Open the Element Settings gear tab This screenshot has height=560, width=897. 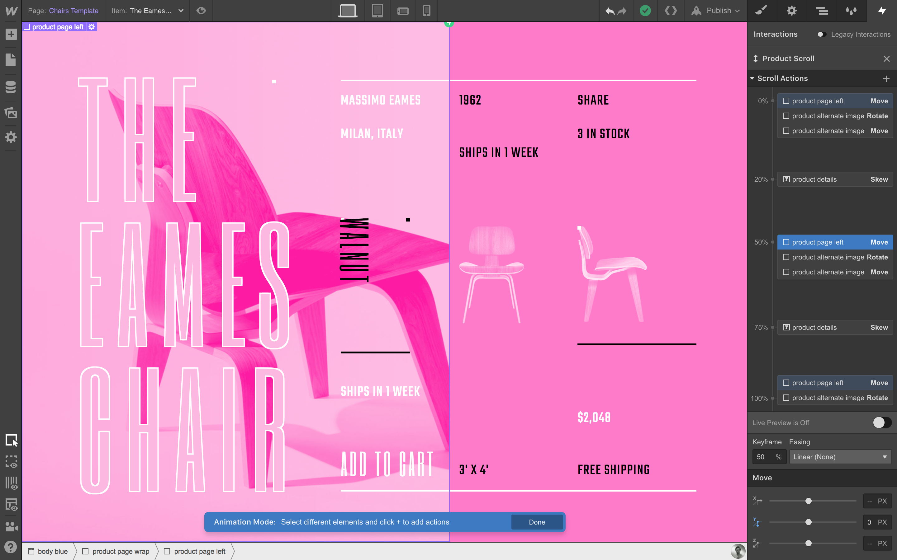point(792,11)
